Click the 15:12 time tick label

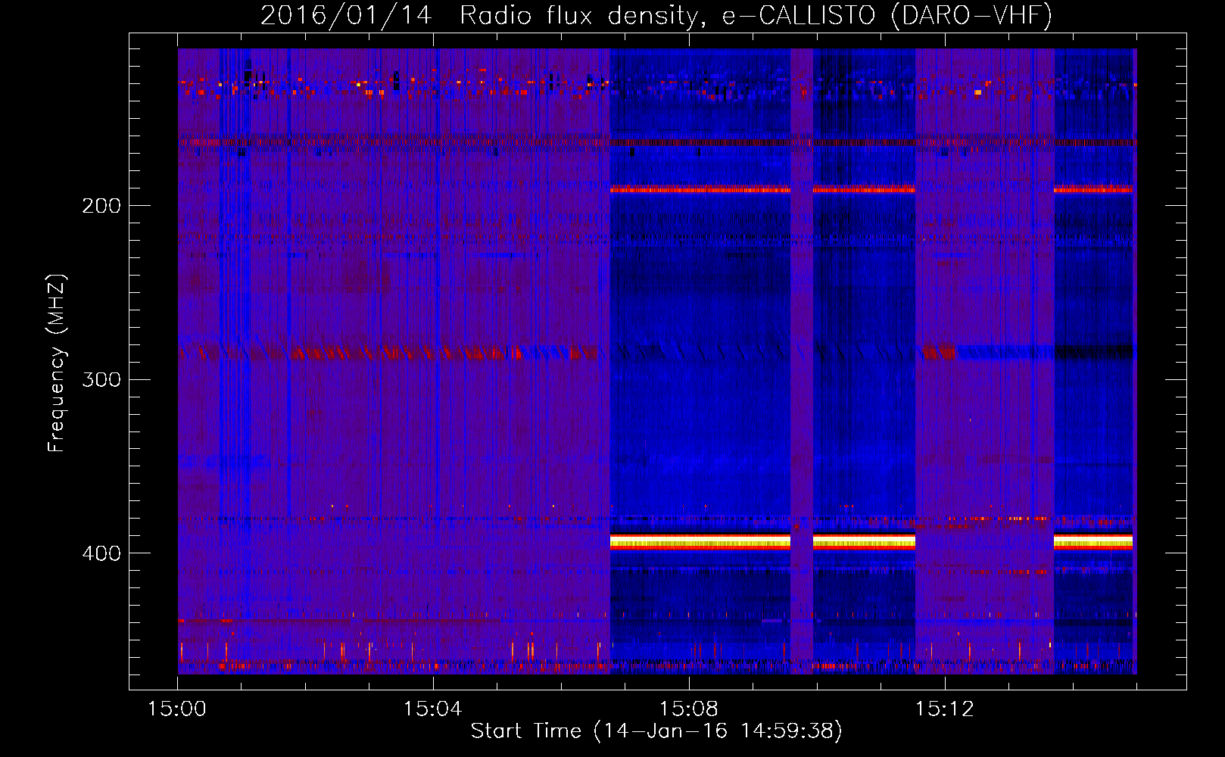pyautogui.click(x=944, y=709)
